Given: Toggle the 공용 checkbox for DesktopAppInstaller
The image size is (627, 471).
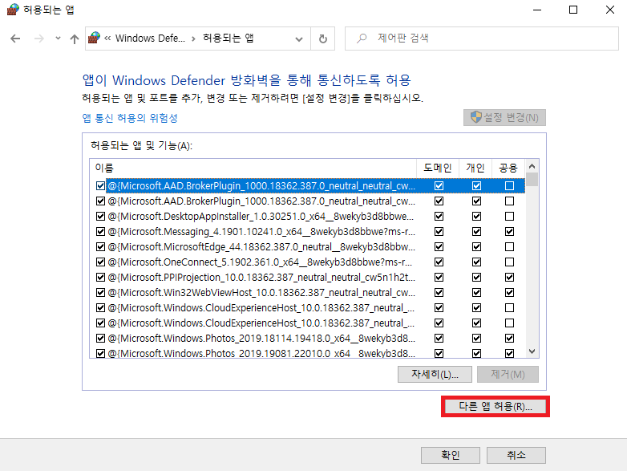Looking at the screenshot, I should (x=509, y=217).
